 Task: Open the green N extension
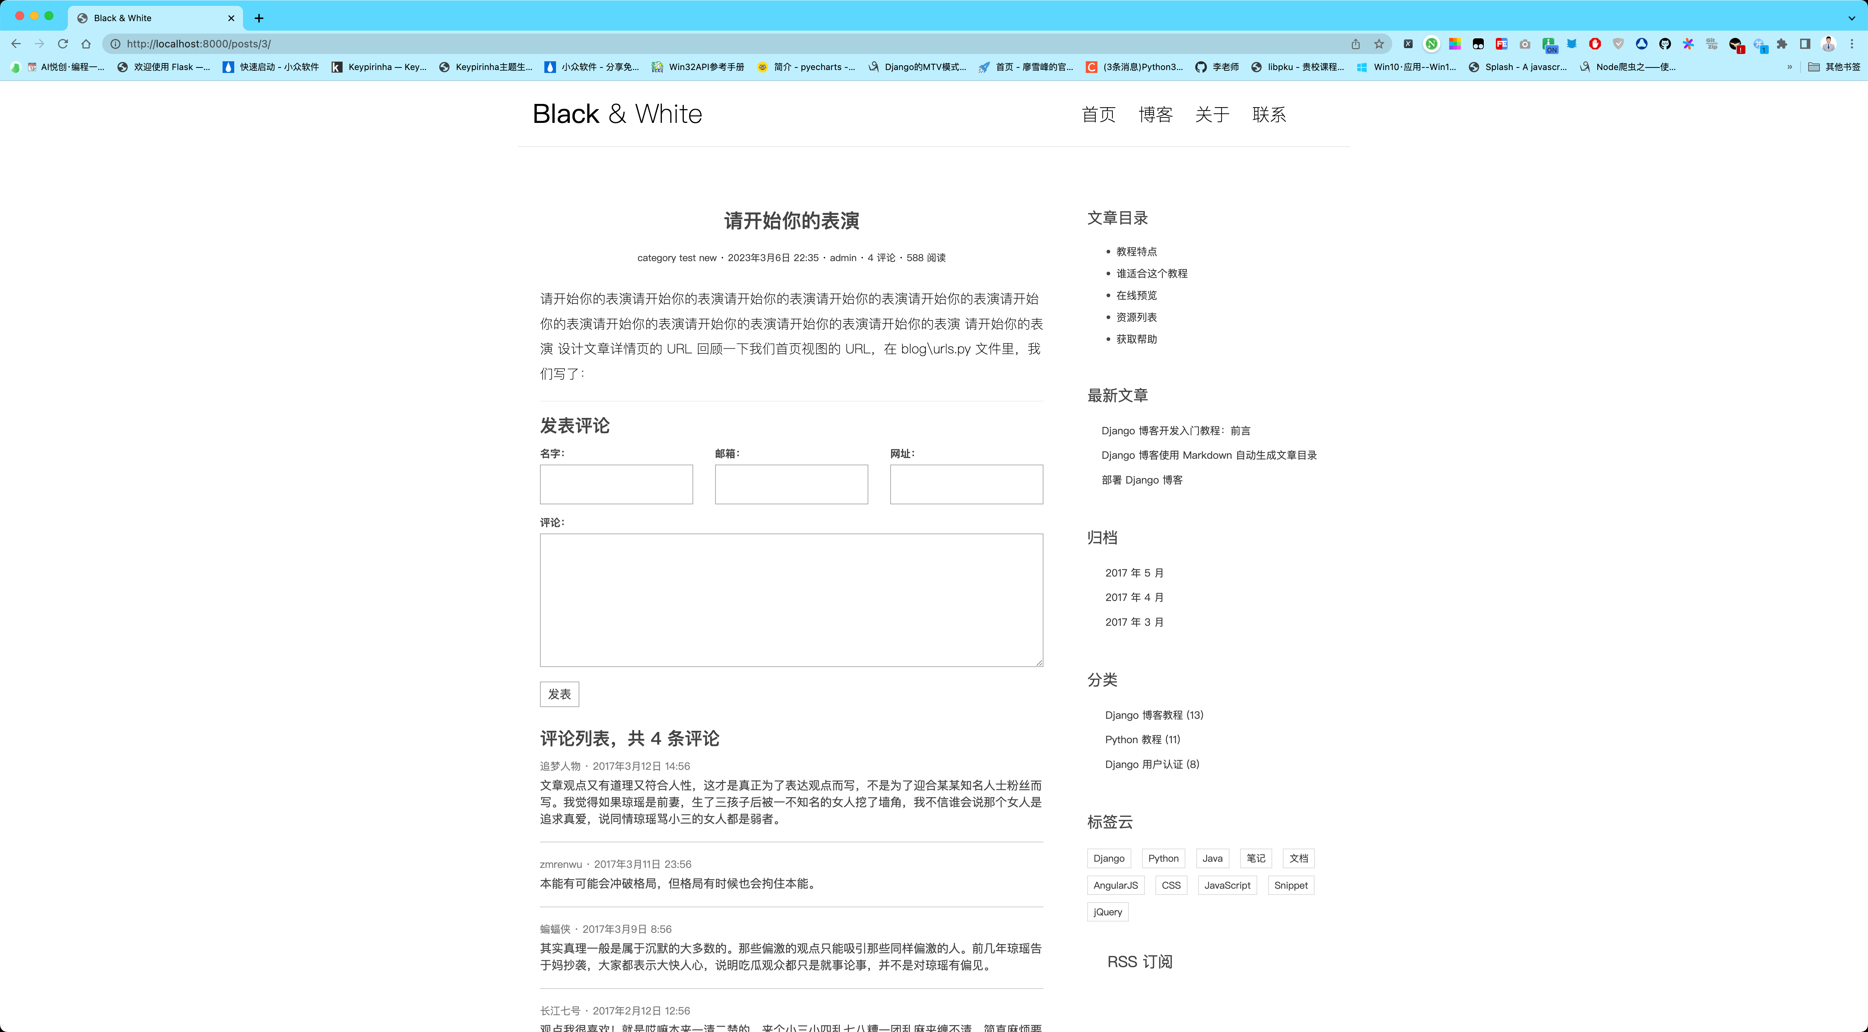(1431, 44)
